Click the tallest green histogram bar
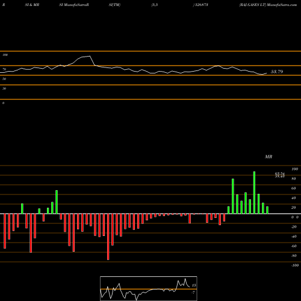This screenshot has height=301, width=301. 254,193
